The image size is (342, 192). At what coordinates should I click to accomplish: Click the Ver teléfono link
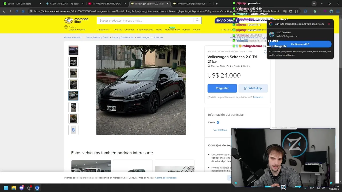[220, 130]
